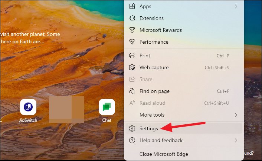Click the Print printer icon
Viewport: 262px width, 161px height.
coord(132,56)
